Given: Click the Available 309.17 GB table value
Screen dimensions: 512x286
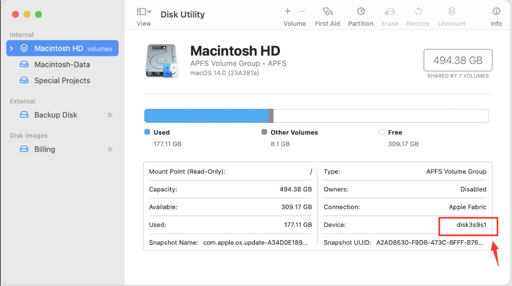Looking at the screenshot, I should [296, 207].
